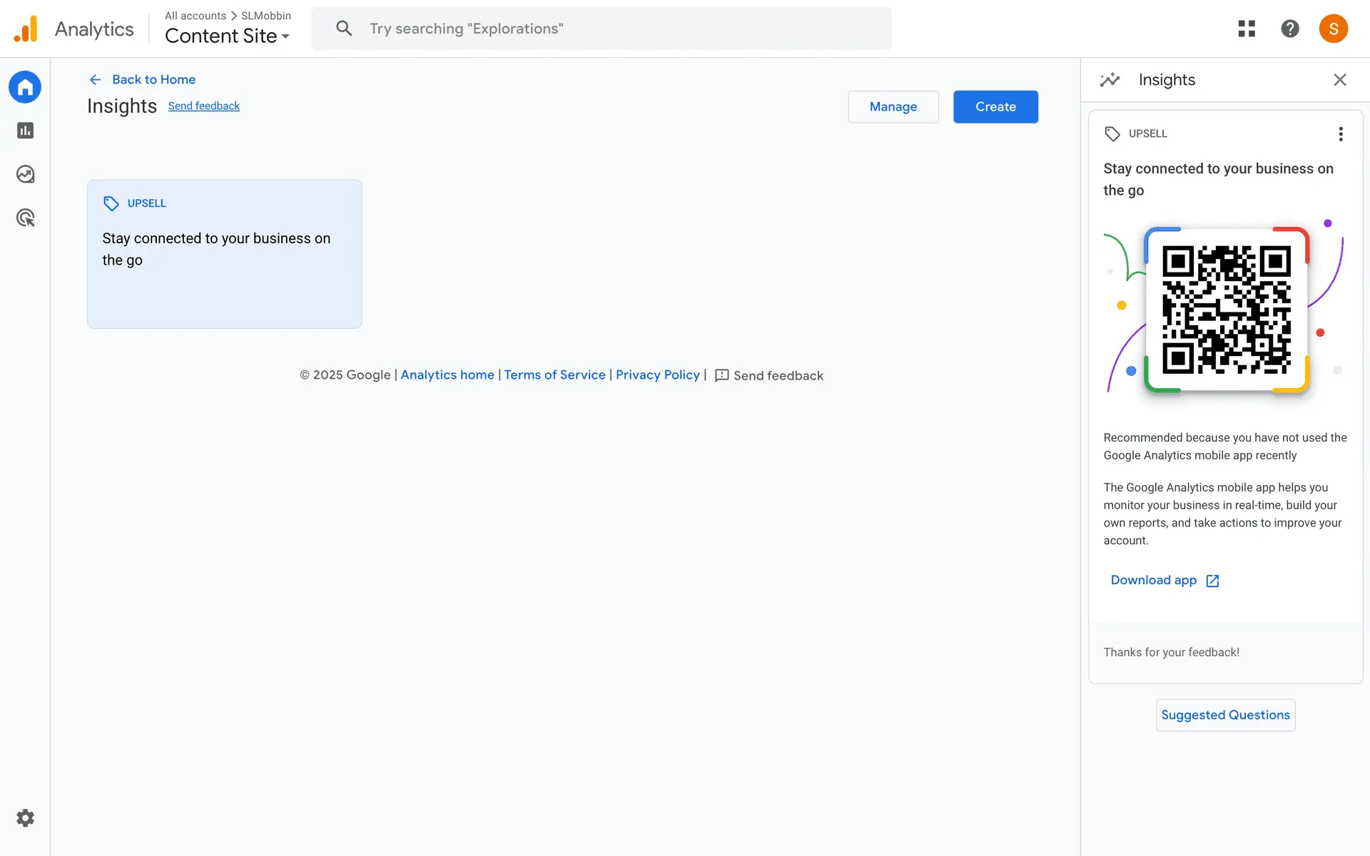Open the UPSELL card three-dot menu

pos(1341,134)
